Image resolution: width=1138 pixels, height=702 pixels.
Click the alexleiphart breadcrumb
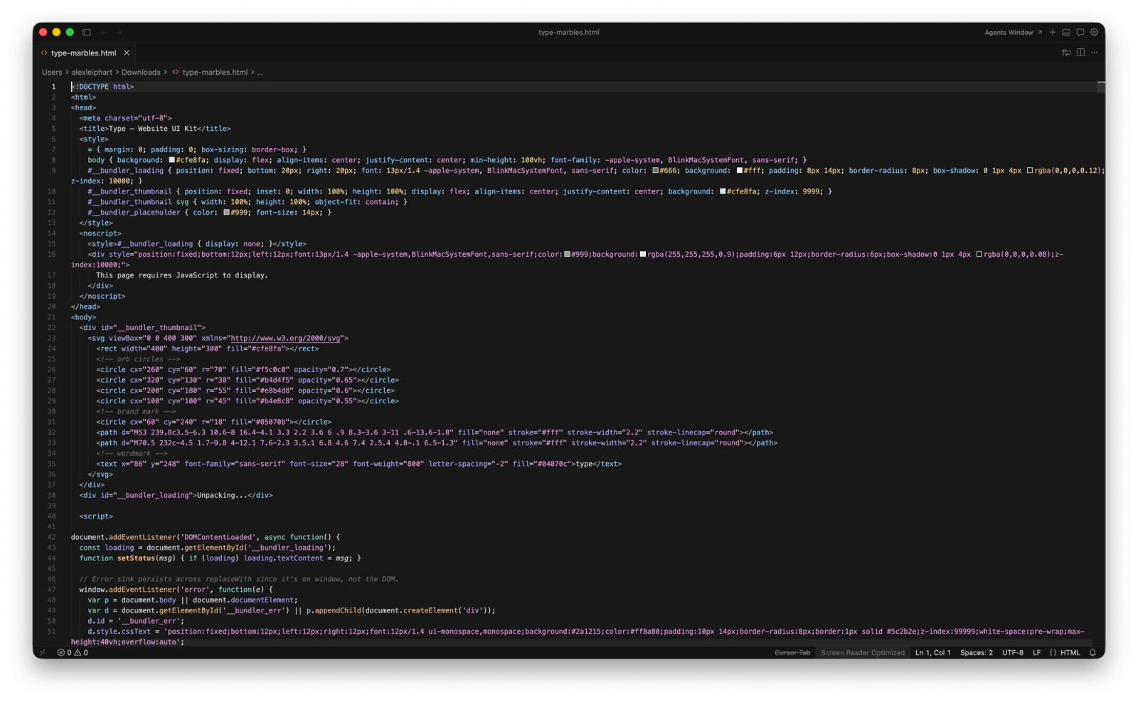coord(92,72)
